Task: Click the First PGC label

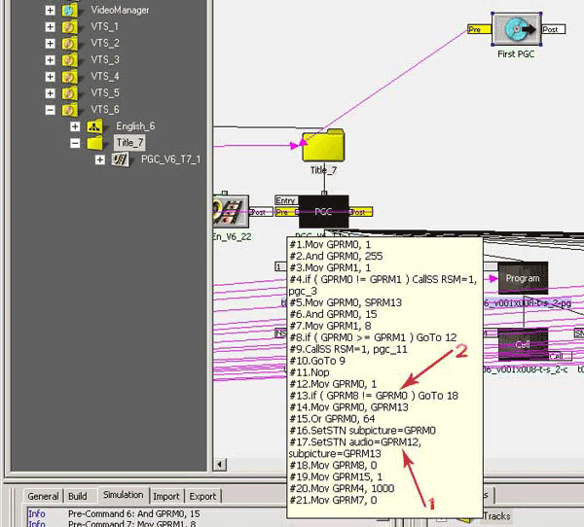Action: pyautogui.click(x=516, y=54)
